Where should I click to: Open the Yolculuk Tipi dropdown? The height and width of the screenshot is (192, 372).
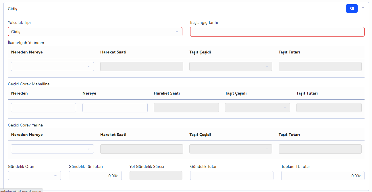[95, 32]
